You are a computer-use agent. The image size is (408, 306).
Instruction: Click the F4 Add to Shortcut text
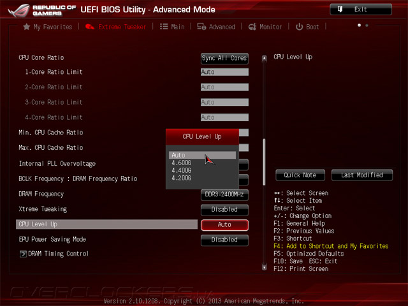coord(331,246)
